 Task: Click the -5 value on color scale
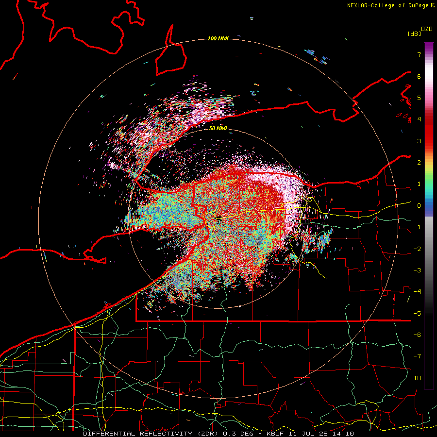click(x=417, y=314)
